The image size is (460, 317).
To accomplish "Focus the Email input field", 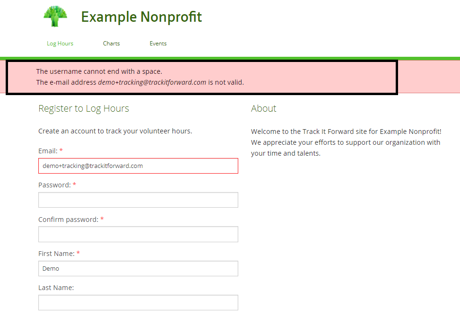I will [x=138, y=166].
